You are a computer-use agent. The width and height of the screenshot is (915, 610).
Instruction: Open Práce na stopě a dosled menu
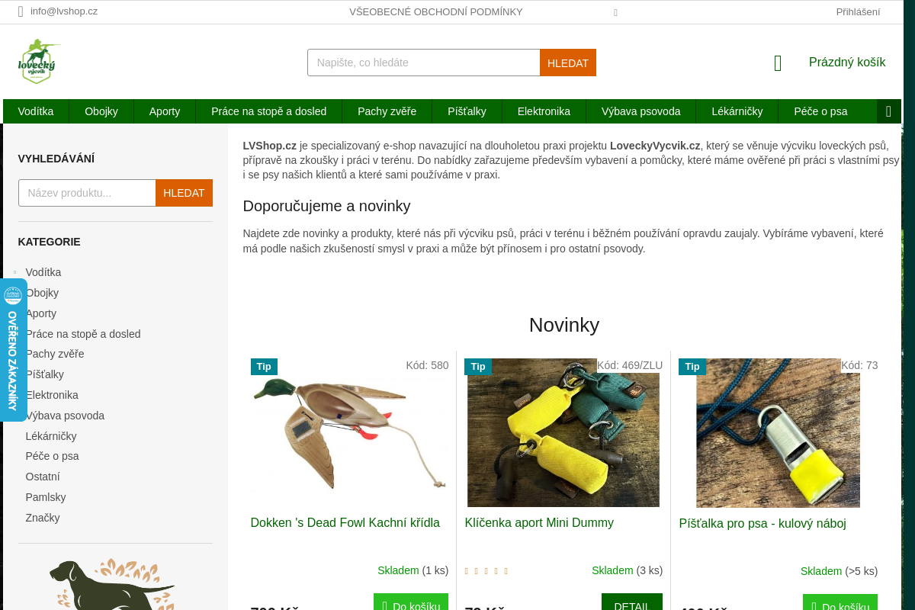pyautogui.click(x=268, y=111)
